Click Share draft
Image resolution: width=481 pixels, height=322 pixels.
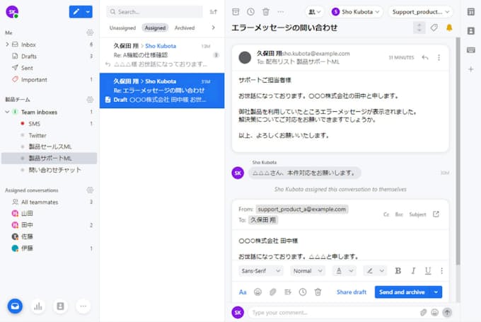[x=352, y=292]
